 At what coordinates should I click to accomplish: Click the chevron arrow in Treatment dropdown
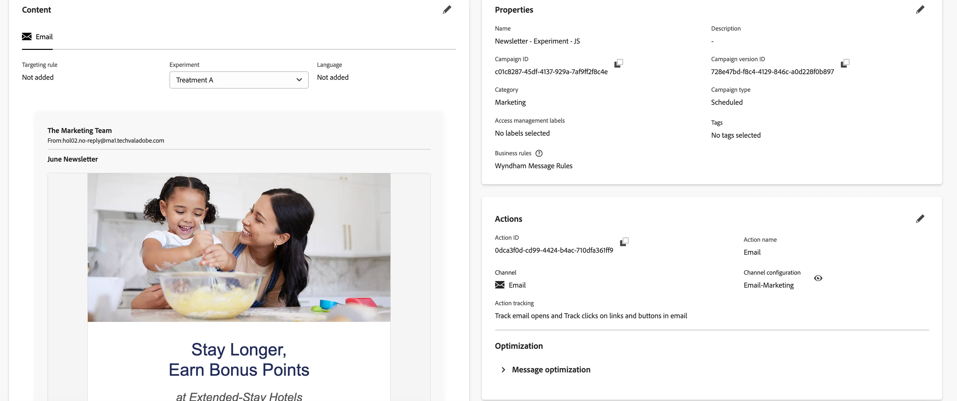click(299, 80)
